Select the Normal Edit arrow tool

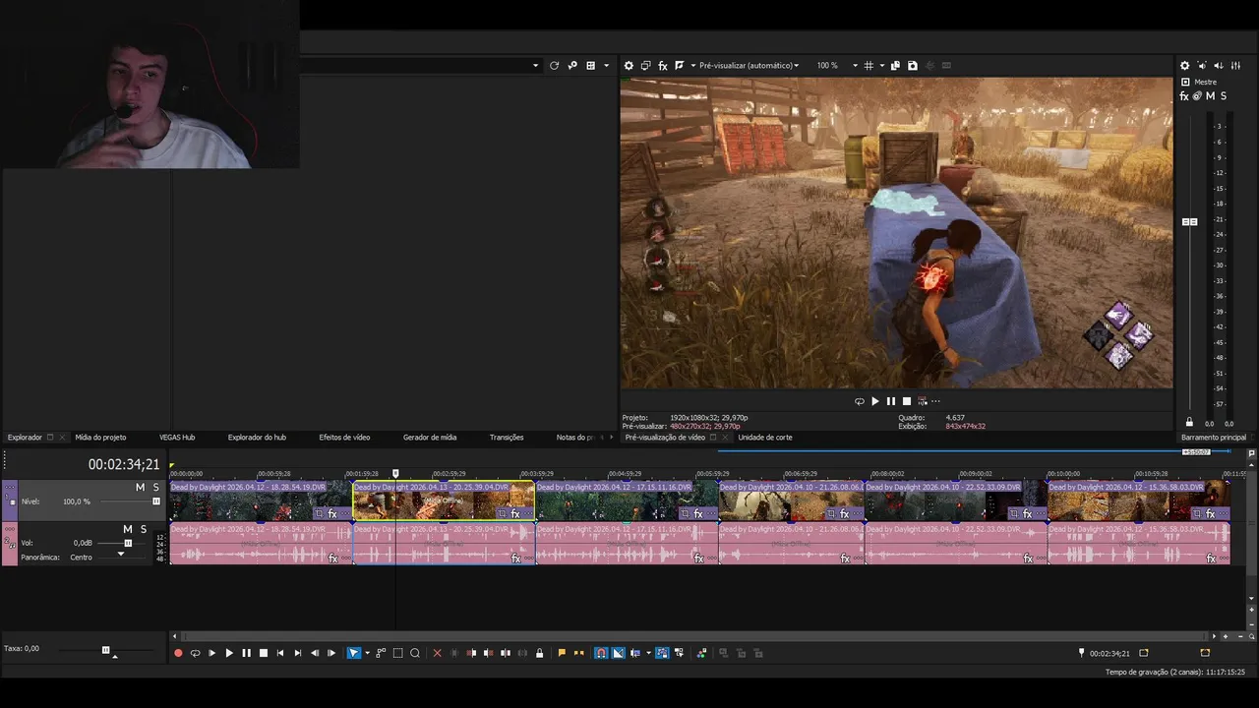point(354,653)
